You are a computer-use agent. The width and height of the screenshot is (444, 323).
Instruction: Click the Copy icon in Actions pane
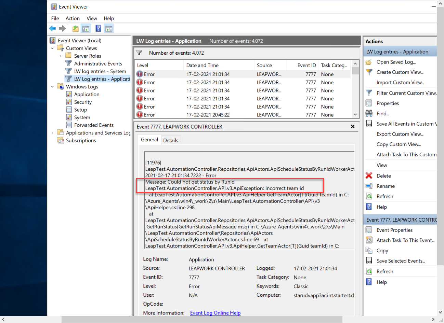click(369, 250)
